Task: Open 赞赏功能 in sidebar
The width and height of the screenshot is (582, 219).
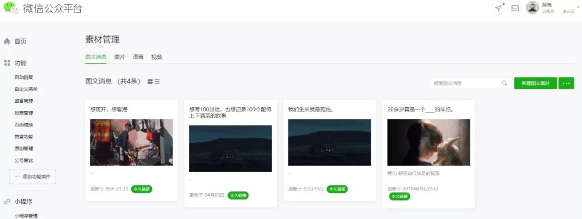Action: click(24, 136)
